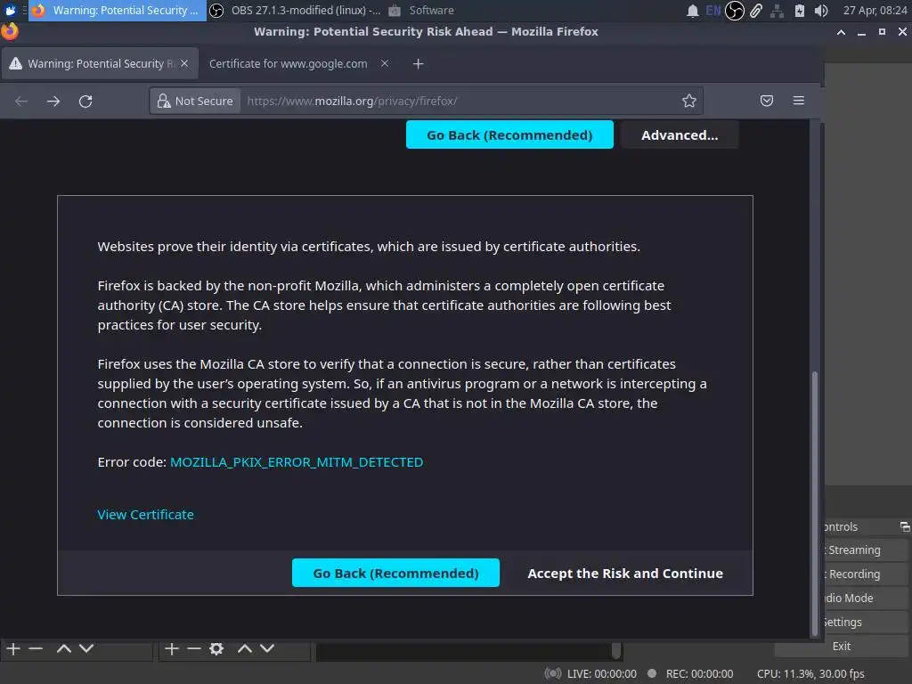Reload the current Firefox page

click(85, 102)
